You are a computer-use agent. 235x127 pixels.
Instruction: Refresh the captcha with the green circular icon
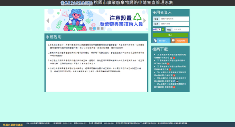pos(163,29)
